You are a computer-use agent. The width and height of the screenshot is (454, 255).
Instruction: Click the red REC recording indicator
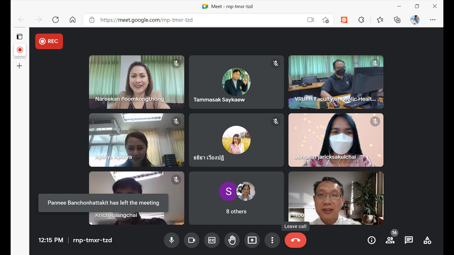[49, 42]
